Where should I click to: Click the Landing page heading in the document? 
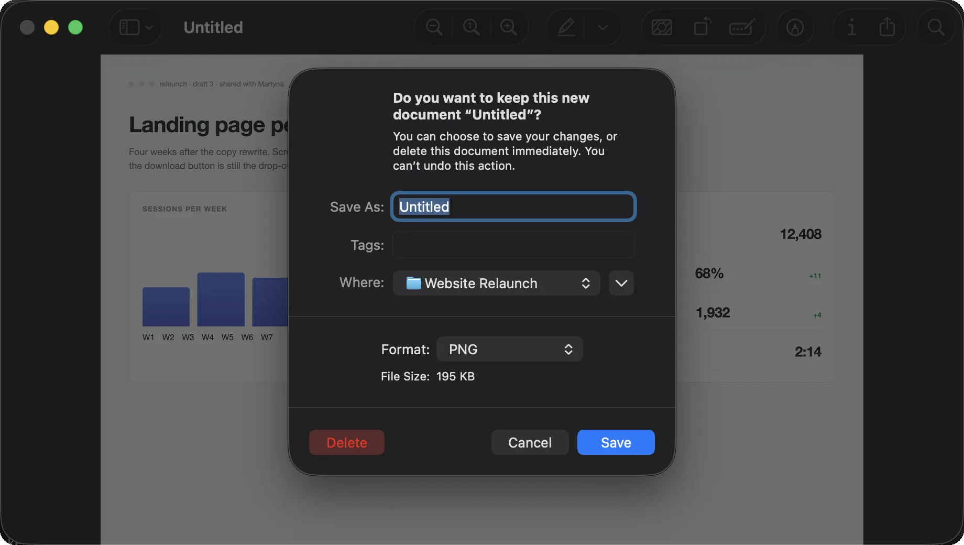pos(209,125)
